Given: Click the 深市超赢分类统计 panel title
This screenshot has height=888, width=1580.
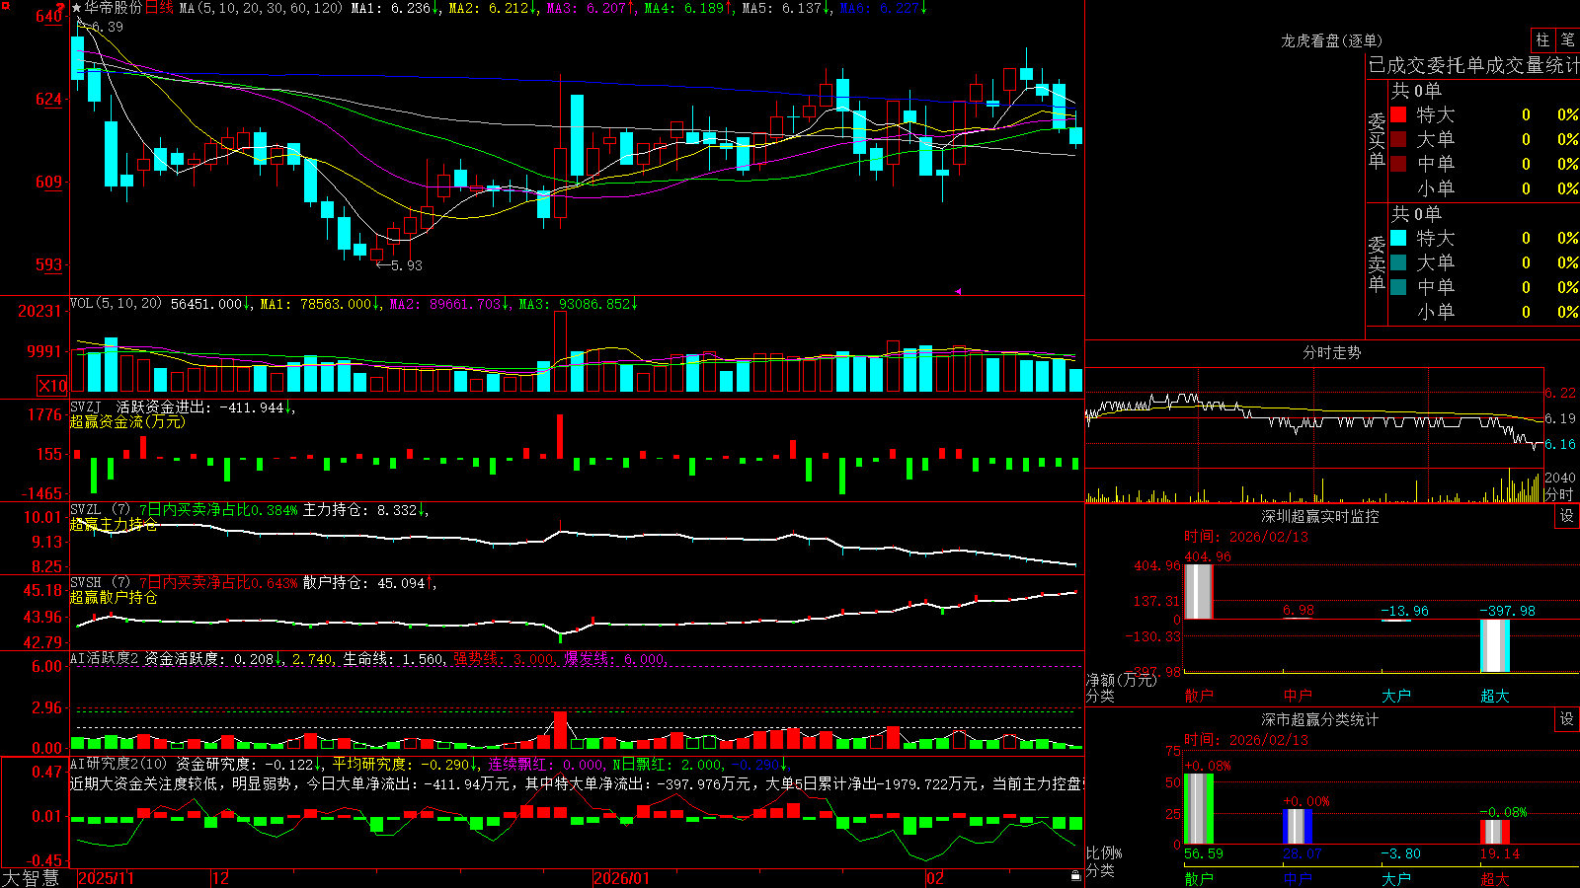Looking at the screenshot, I should (1320, 719).
